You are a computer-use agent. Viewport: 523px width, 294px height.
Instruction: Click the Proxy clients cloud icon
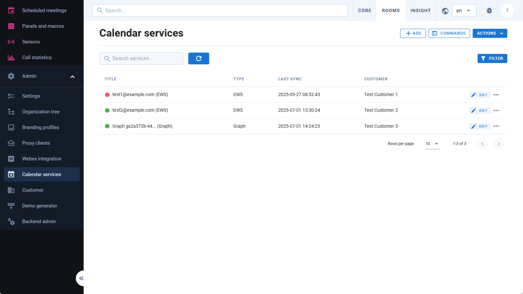(x=11, y=143)
